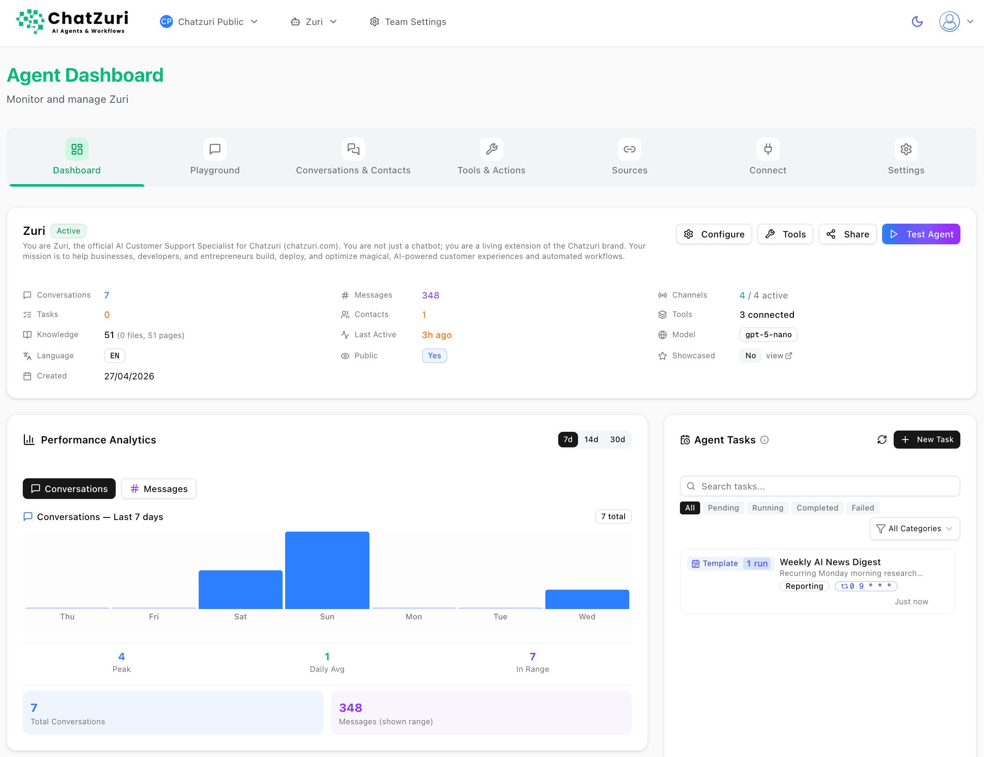Click the EN language badge
Image resolution: width=984 pixels, height=757 pixels.
coord(114,356)
